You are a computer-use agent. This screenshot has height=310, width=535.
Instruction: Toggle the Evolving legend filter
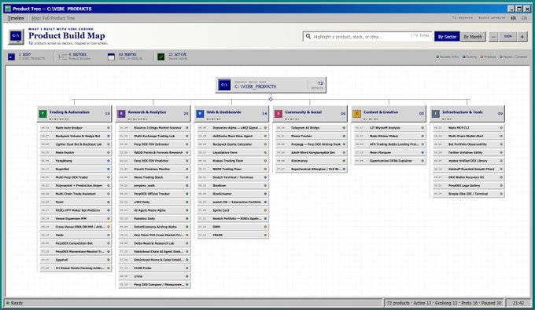[470, 57]
